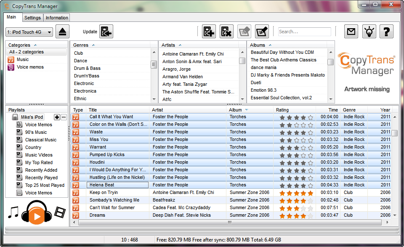Click scroll down arrow in track list
404x247 pixels.
point(395,215)
